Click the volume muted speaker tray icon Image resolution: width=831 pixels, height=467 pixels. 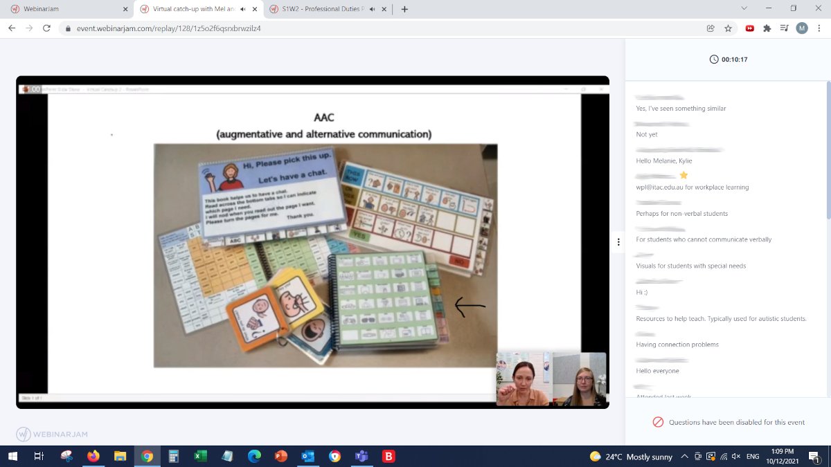coord(736,457)
